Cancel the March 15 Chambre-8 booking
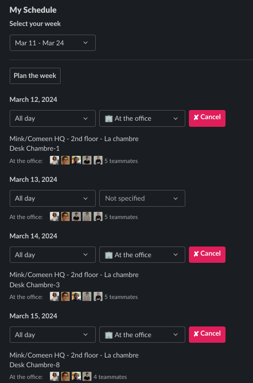Viewport: 253px width, 383px height. coord(207,335)
